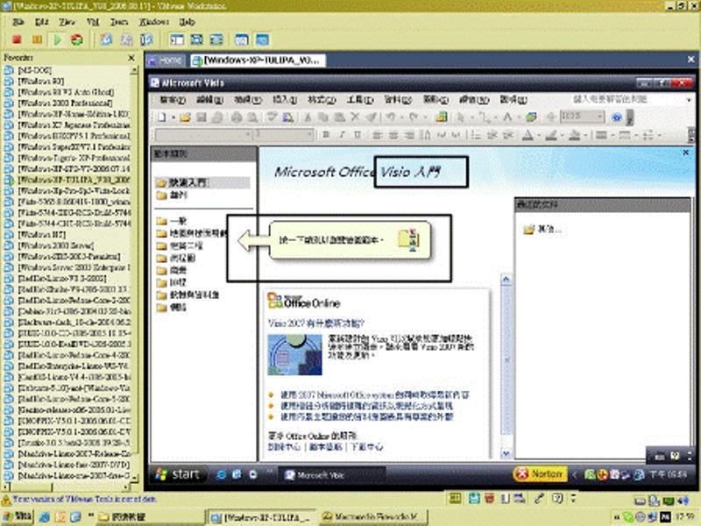The image size is (701, 526).
Task: Open dropdown arrow beside the Text A tool
Action: click(519, 117)
